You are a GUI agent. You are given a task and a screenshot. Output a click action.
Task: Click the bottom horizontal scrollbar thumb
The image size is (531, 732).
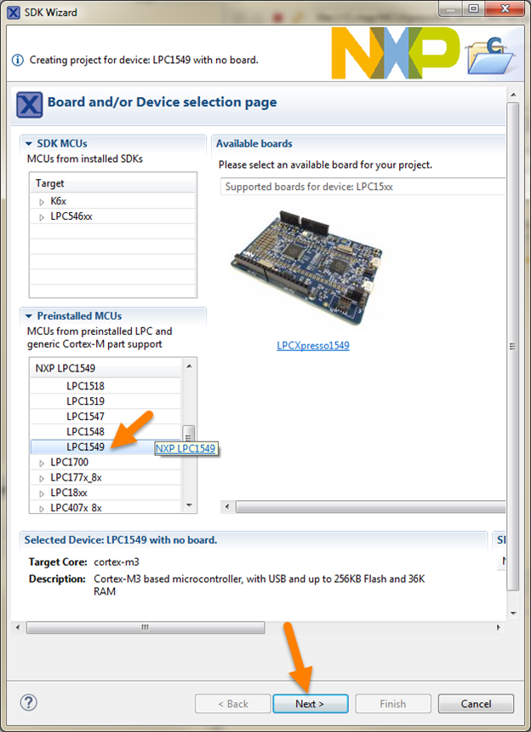[x=146, y=627]
